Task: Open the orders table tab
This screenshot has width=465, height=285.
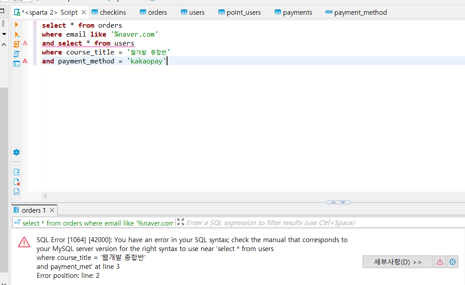Action: (x=153, y=13)
